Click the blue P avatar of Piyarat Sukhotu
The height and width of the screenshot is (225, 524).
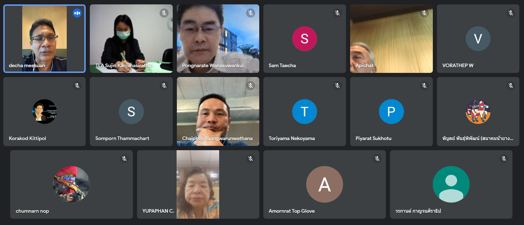391,112
